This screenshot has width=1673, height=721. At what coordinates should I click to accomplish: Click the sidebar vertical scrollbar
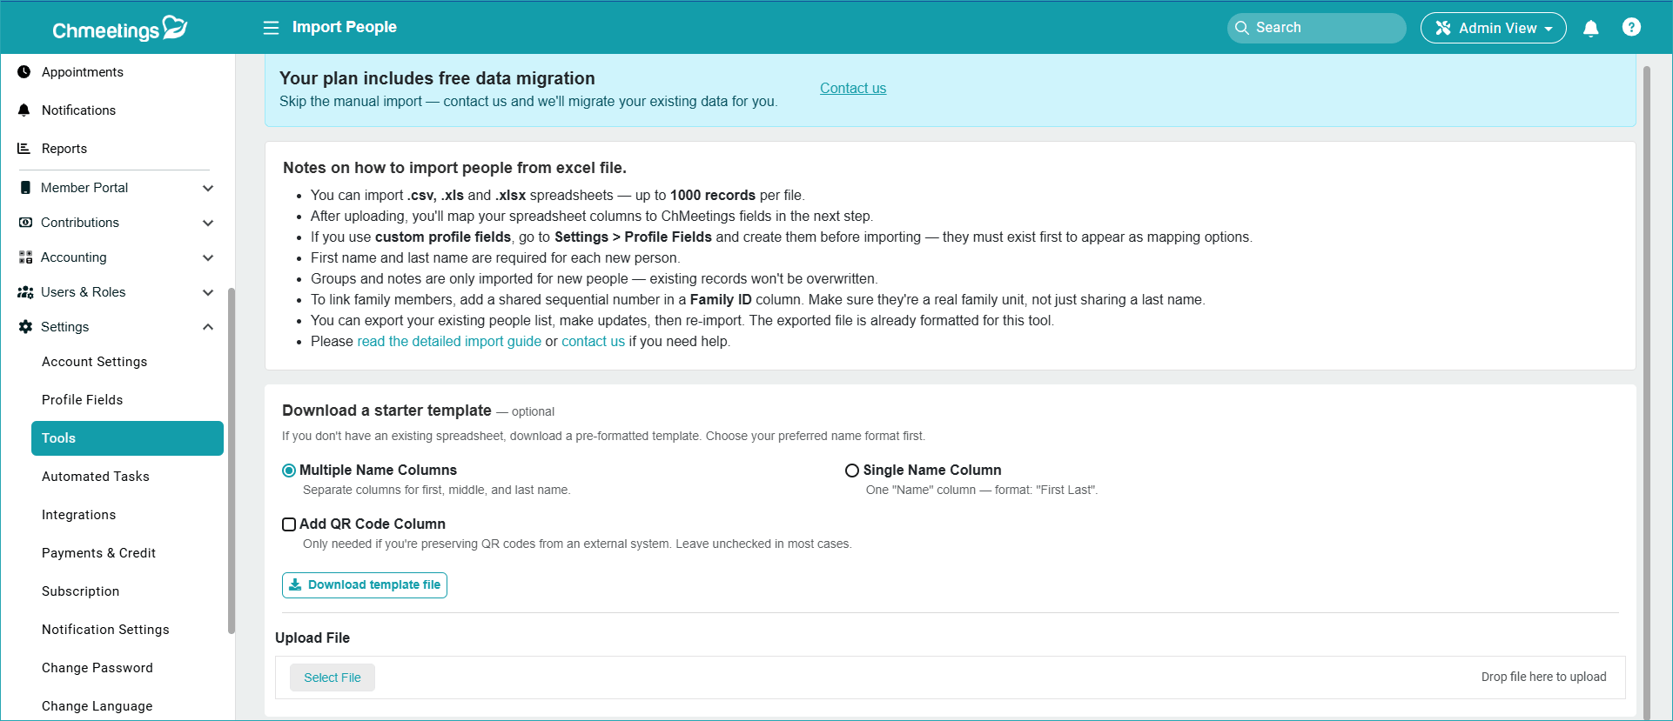pyautogui.click(x=232, y=461)
